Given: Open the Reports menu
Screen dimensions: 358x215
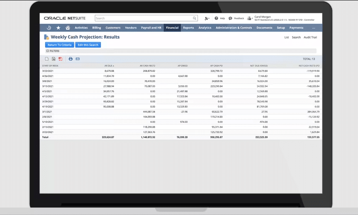Looking at the screenshot, I should tap(188, 28).
